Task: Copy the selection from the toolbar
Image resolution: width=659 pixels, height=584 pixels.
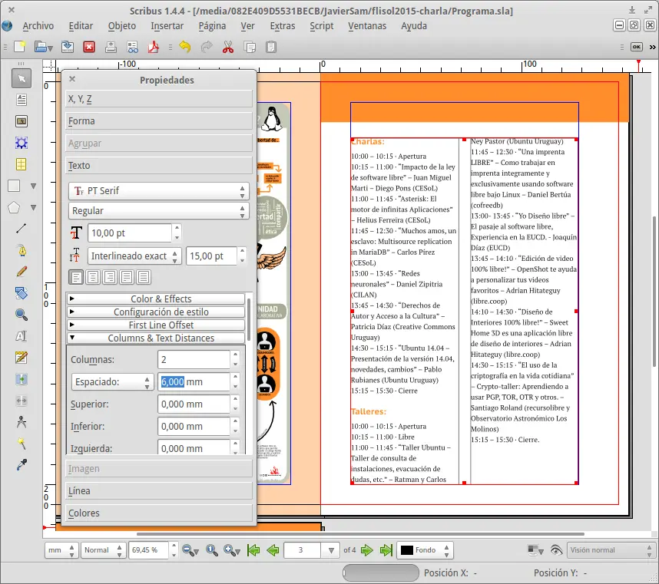Action: [250, 47]
